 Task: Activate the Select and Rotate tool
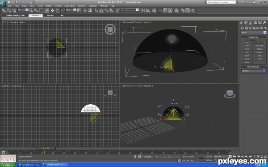click(58, 11)
